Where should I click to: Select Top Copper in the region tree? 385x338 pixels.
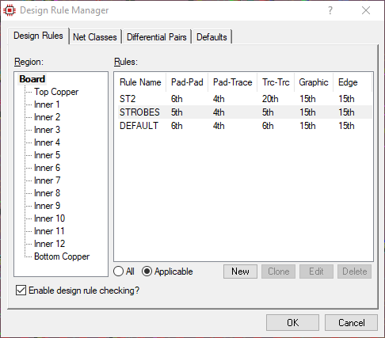(x=56, y=92)
